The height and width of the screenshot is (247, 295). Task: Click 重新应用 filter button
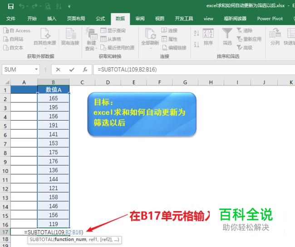pos(249,39)
